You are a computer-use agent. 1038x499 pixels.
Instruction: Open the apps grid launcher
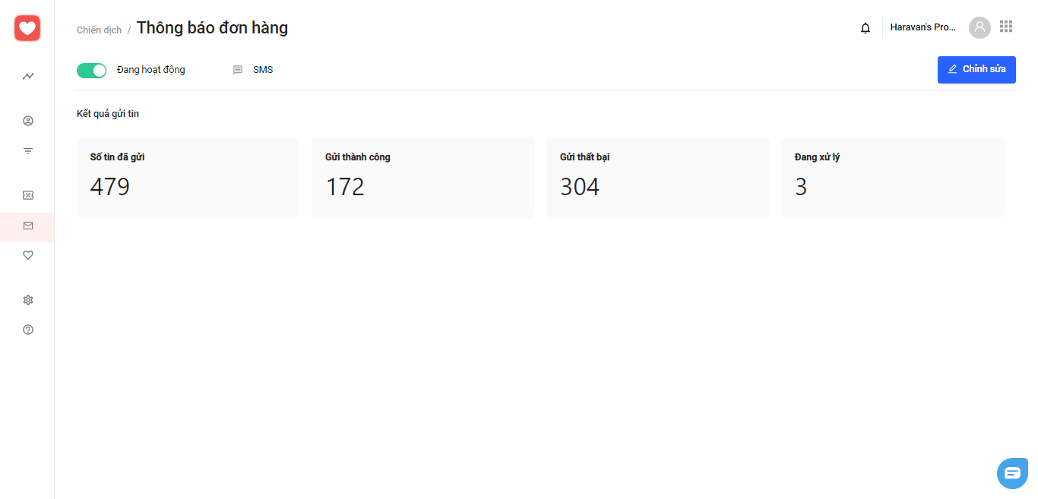tap(1006, 27)
